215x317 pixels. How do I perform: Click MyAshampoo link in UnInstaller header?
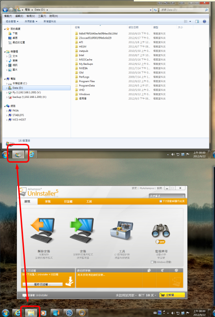[147, 188]
